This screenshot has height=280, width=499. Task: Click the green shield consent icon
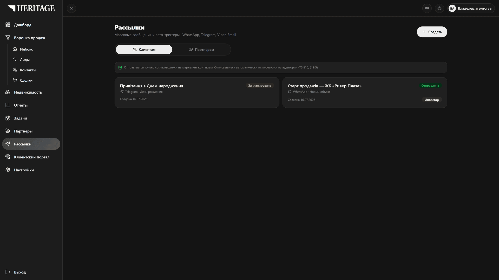120,68
